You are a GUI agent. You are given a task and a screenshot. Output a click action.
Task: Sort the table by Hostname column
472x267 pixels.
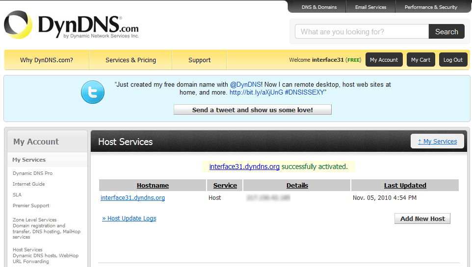[x=153, y=186]
